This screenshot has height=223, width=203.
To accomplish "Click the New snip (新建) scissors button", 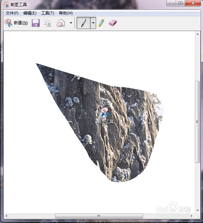I will pyautogui.click(x=16, y=23).
